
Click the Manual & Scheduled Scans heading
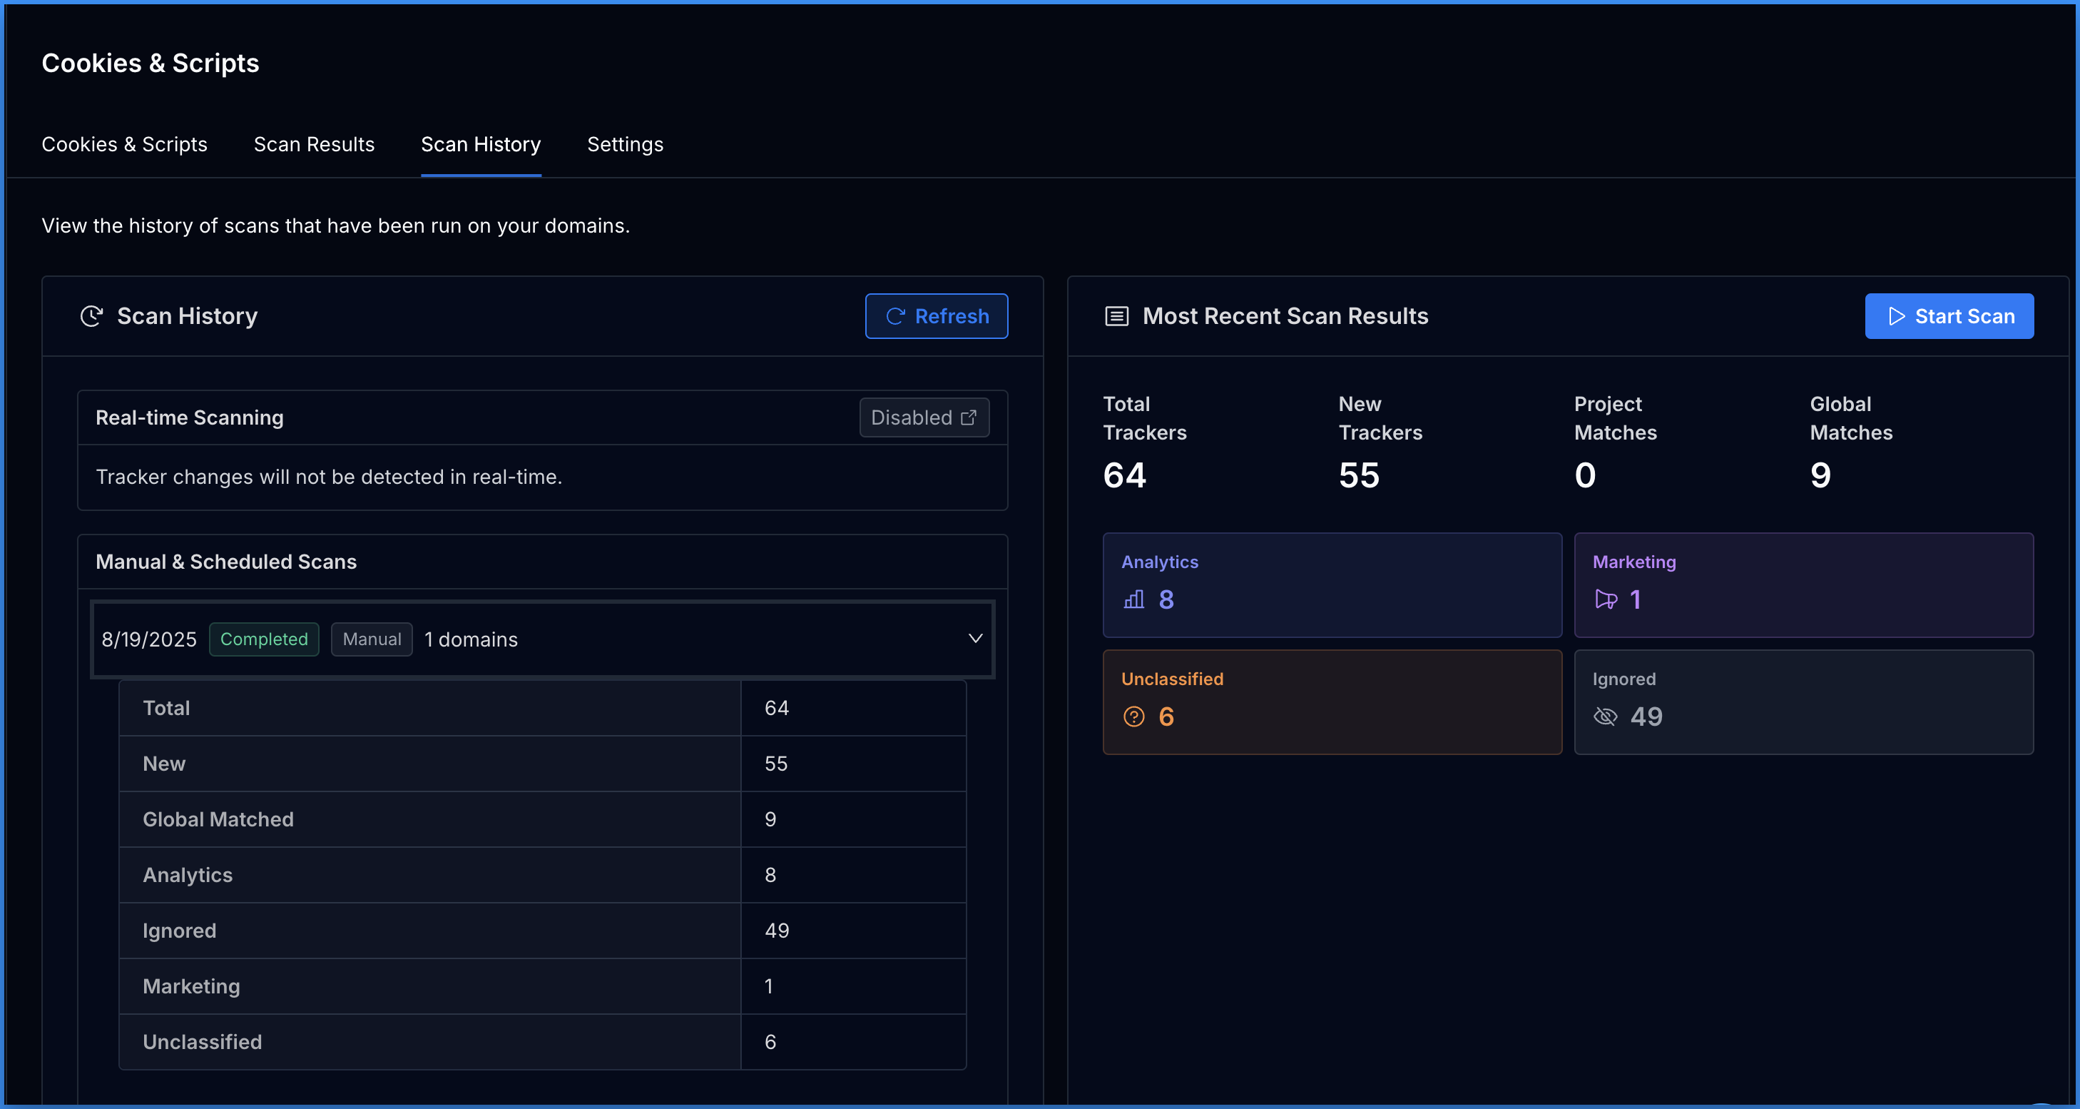pos(226,562)
